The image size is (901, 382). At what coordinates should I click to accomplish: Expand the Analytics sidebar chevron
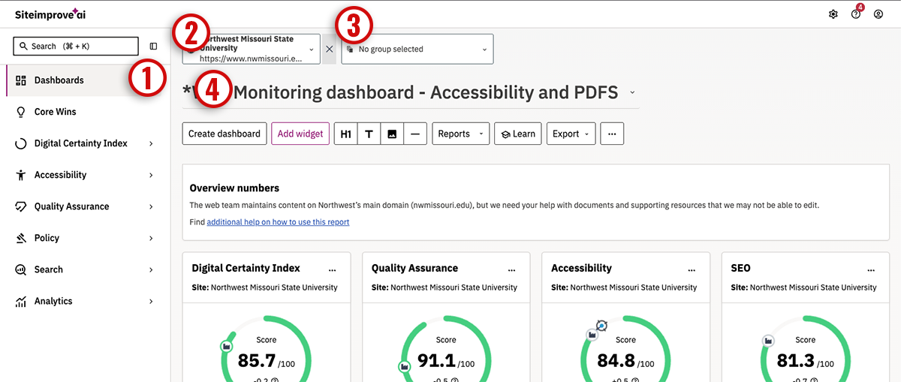pos(151,301)
